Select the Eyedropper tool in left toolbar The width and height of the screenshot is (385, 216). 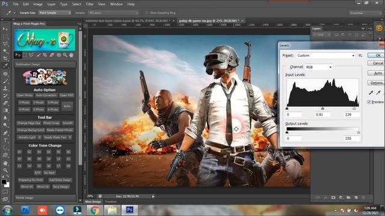pyautogui.click(x=5, y=65)
